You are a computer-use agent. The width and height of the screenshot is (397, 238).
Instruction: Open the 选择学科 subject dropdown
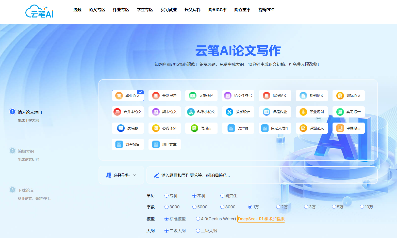coord(121,175)
